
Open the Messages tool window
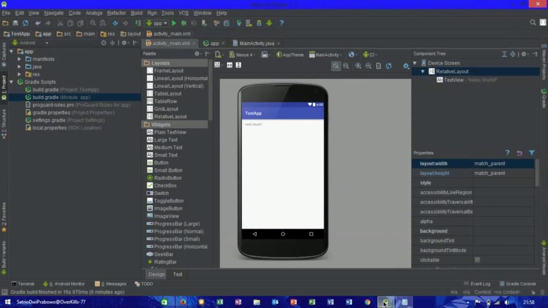[x=111, y=283]
